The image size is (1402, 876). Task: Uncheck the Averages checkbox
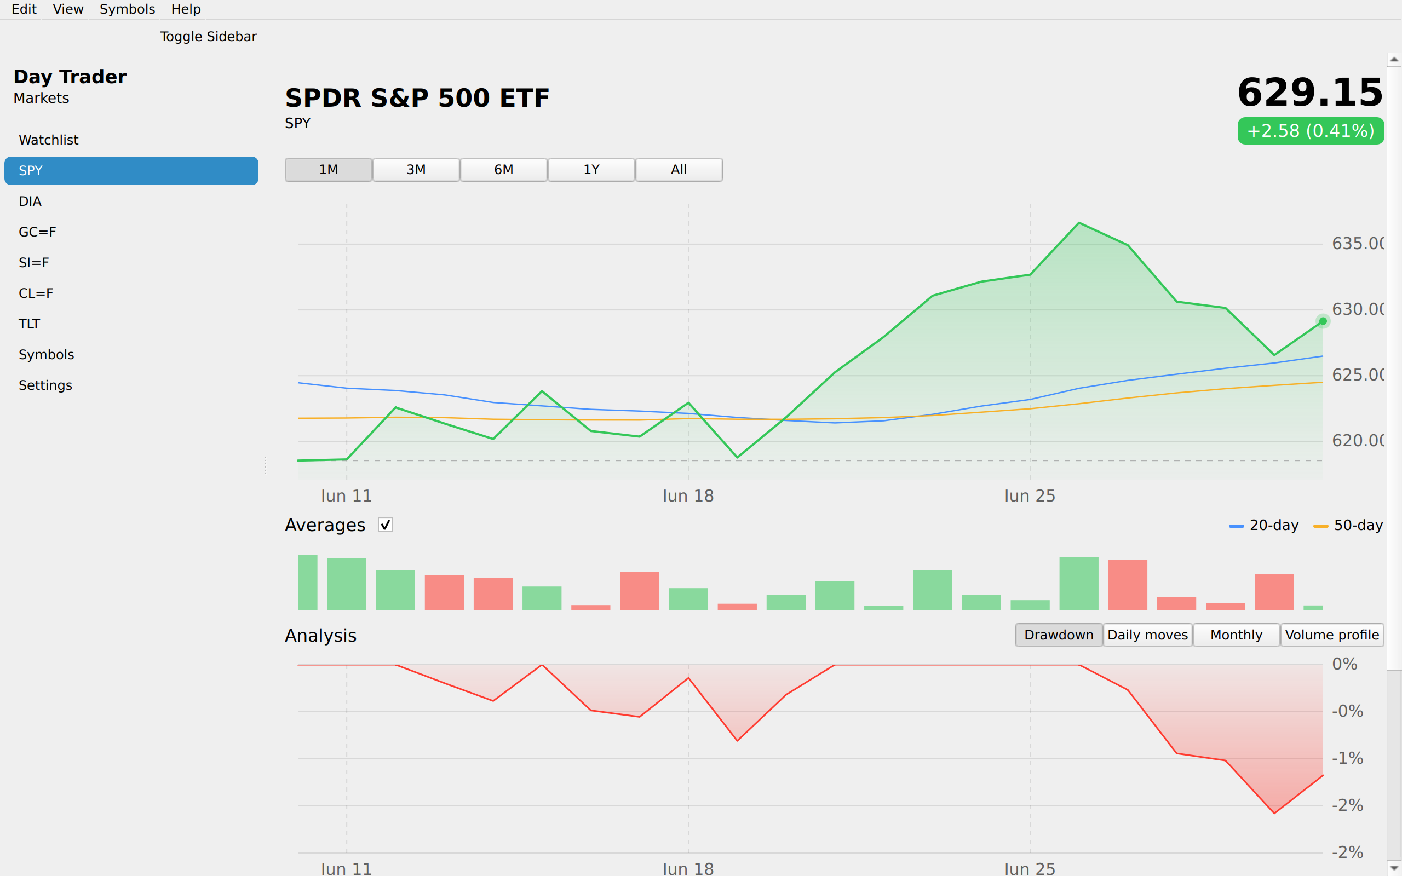pos(385,525)
